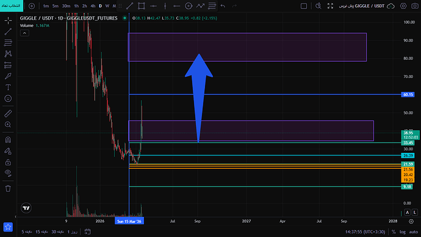The image size is (421, 237).
Task: Select the trend line tool in left sidebar
Action: tap(8, 32)
